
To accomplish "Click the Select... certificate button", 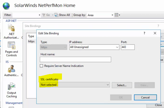I will coord(122,85).
